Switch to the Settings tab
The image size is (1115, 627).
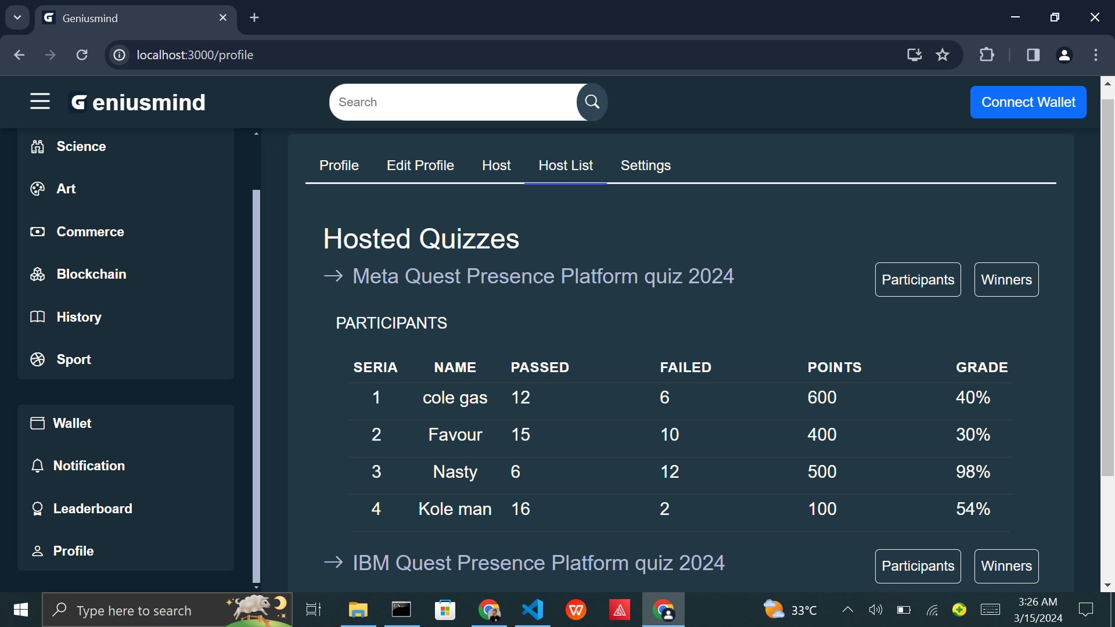(x=645, y=165)
